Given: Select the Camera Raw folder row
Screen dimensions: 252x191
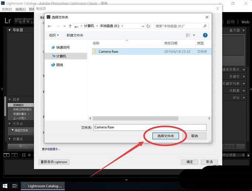Looking at the screenshot, I should coord(152,51).
